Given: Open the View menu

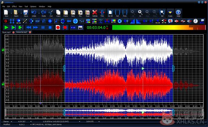Looking at the screenshot, I should (20, 7).
